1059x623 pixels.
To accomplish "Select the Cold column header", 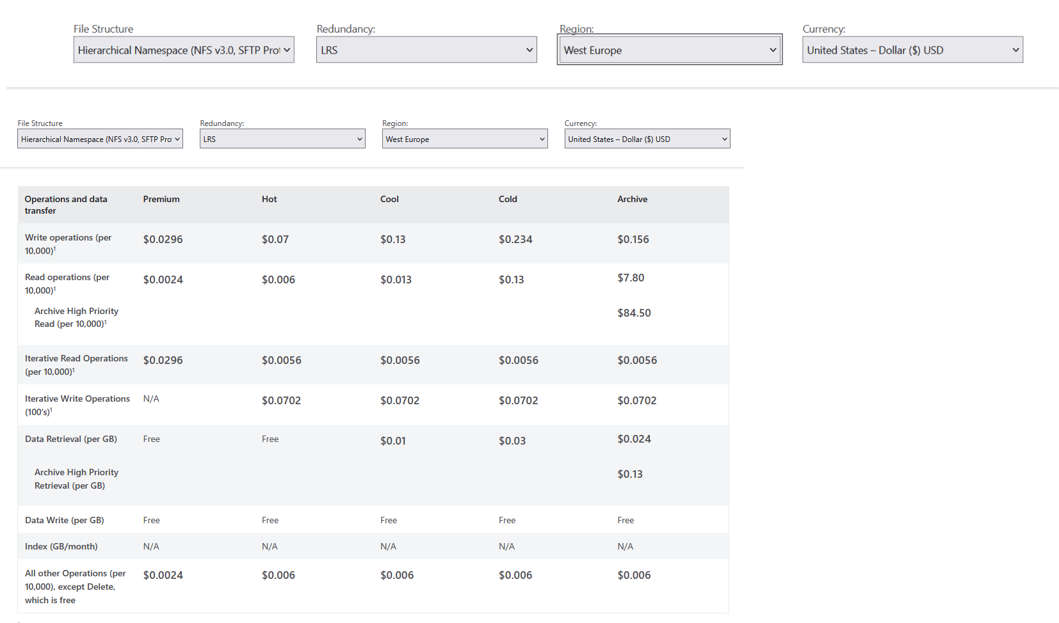I will pos(508,199).
